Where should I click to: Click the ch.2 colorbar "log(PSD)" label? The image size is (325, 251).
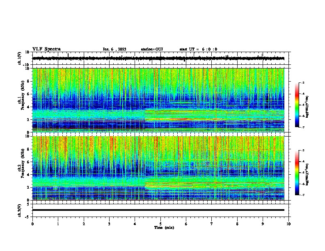(307, 174)
